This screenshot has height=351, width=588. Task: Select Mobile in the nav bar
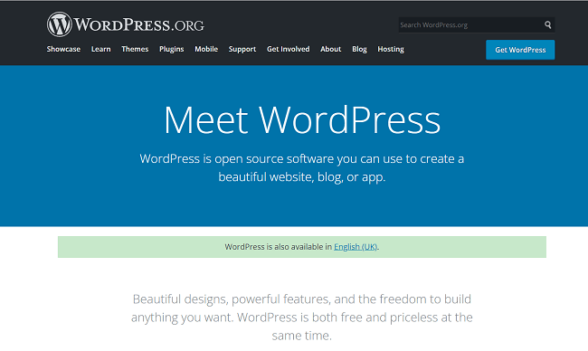[206, 49]
